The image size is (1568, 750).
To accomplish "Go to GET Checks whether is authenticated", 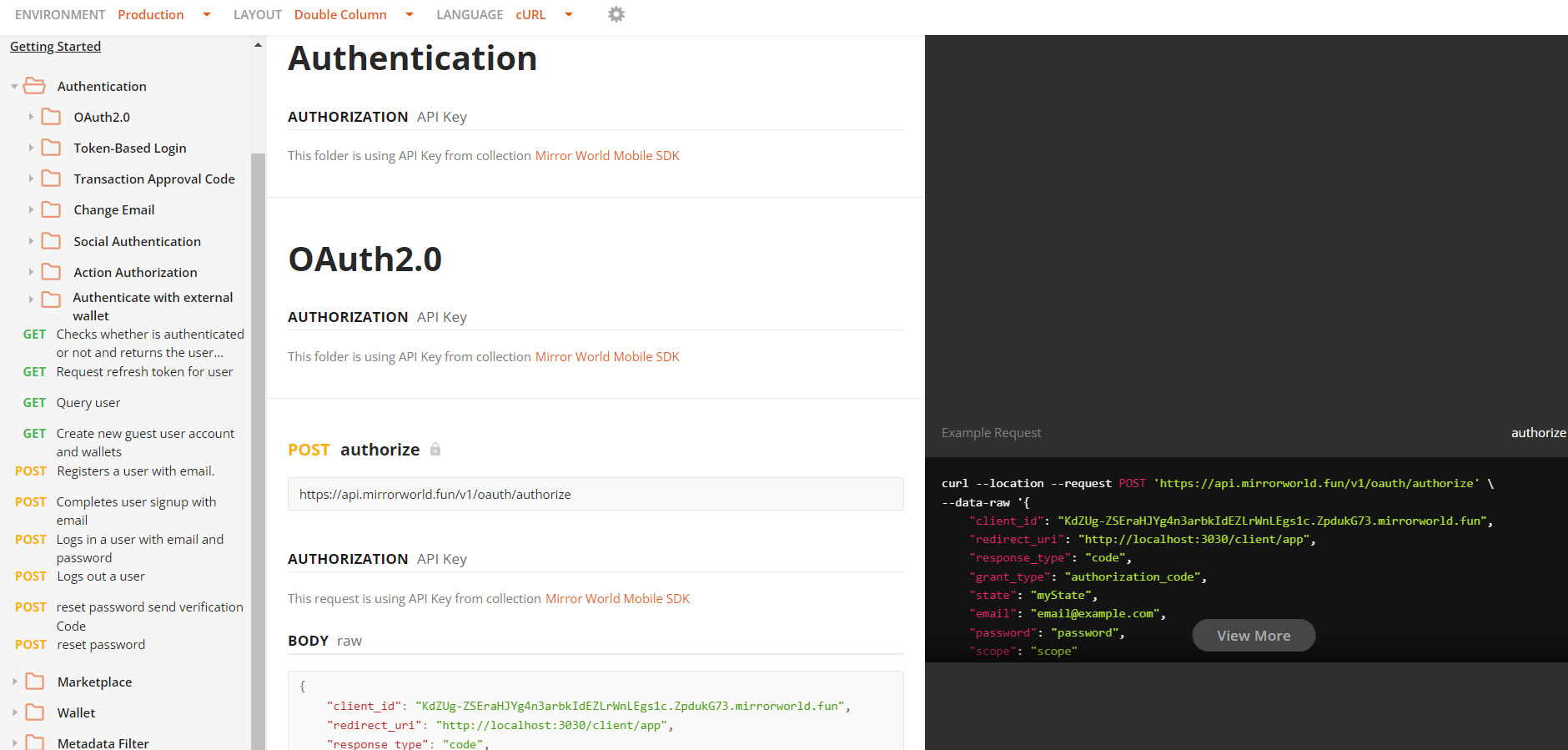I will (x=133, y=343).
